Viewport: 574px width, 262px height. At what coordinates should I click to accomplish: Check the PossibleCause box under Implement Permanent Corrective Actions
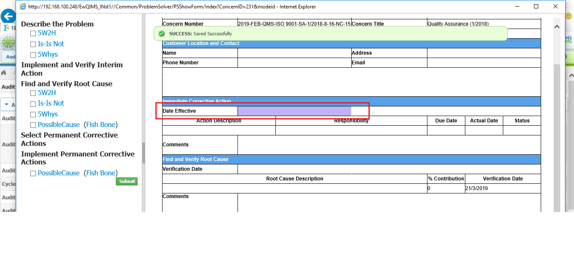coord(33,173)
